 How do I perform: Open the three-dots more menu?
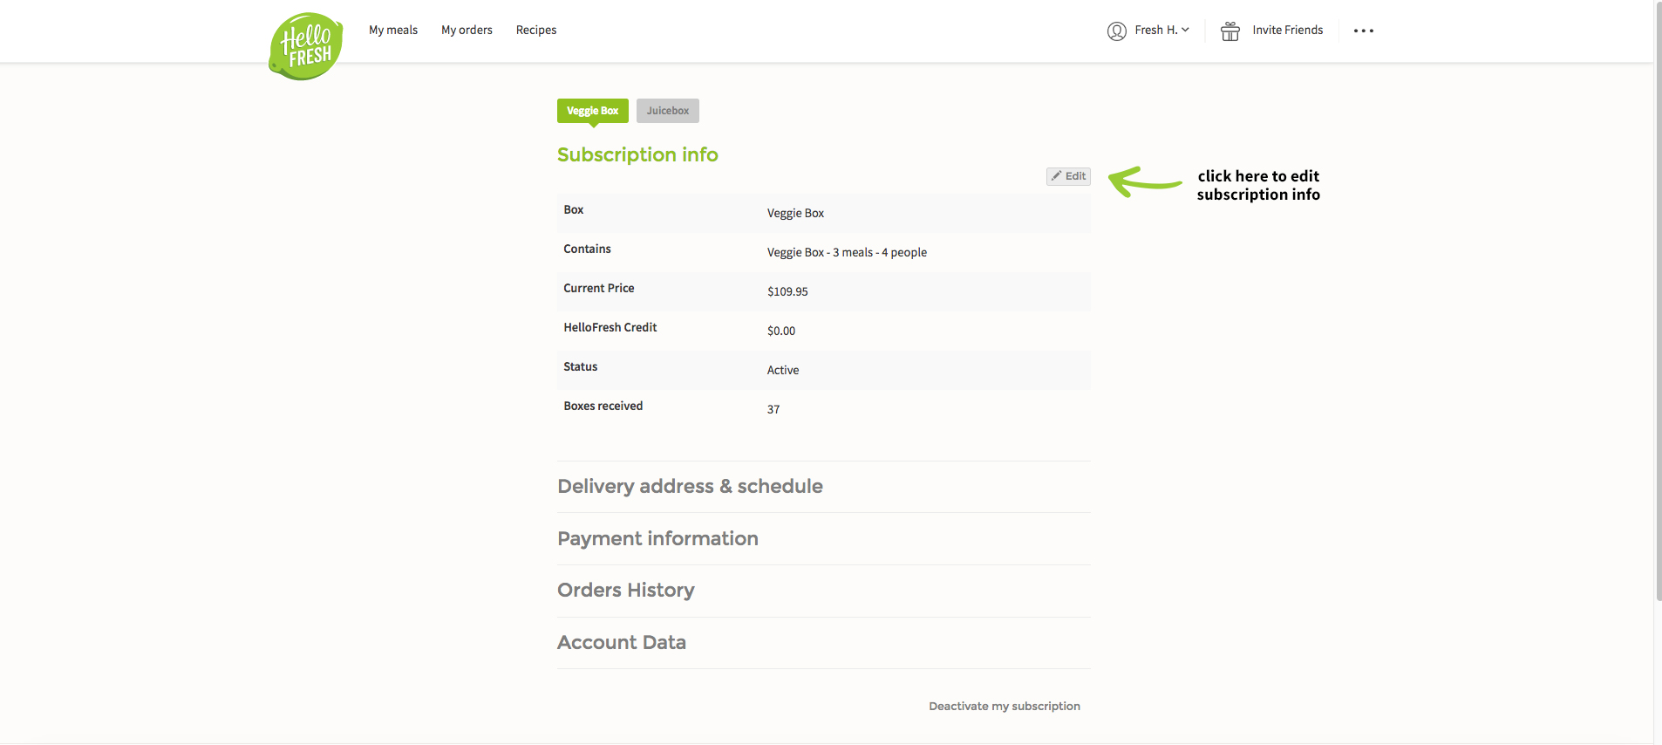click(x=1364, y=31)
